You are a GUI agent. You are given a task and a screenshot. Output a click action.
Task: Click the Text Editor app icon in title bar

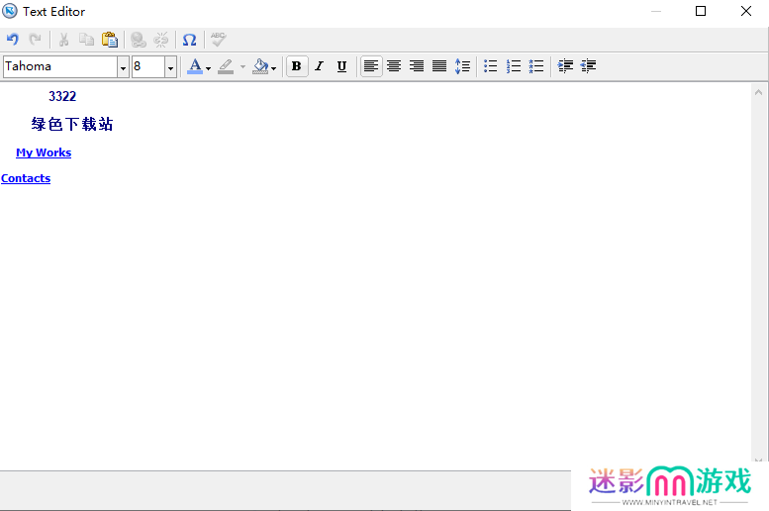9,11
